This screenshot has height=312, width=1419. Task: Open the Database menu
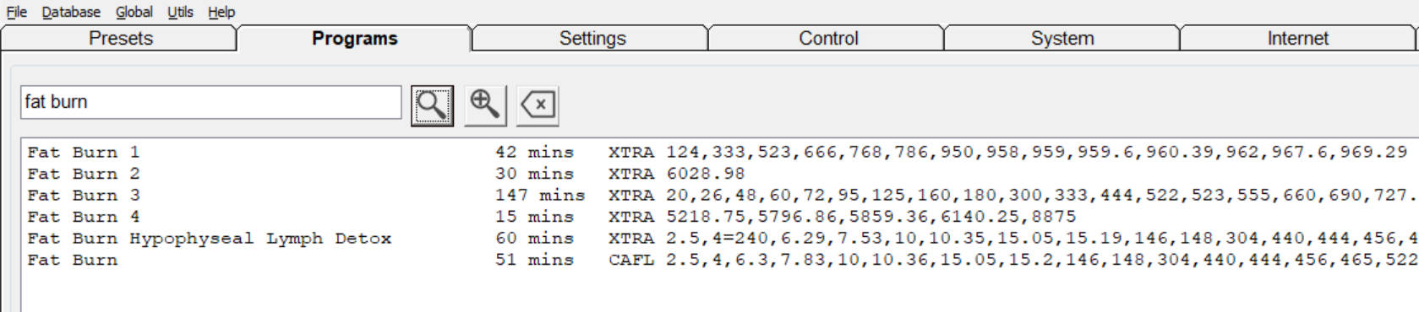point(71,12)
